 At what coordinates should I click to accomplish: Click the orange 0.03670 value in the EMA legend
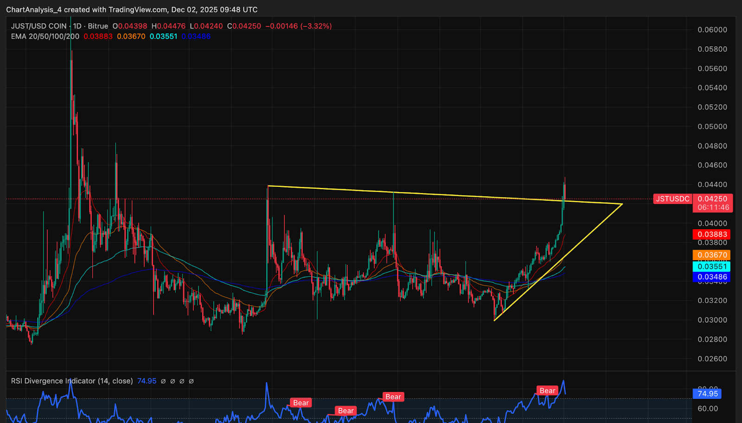(131, 36)
